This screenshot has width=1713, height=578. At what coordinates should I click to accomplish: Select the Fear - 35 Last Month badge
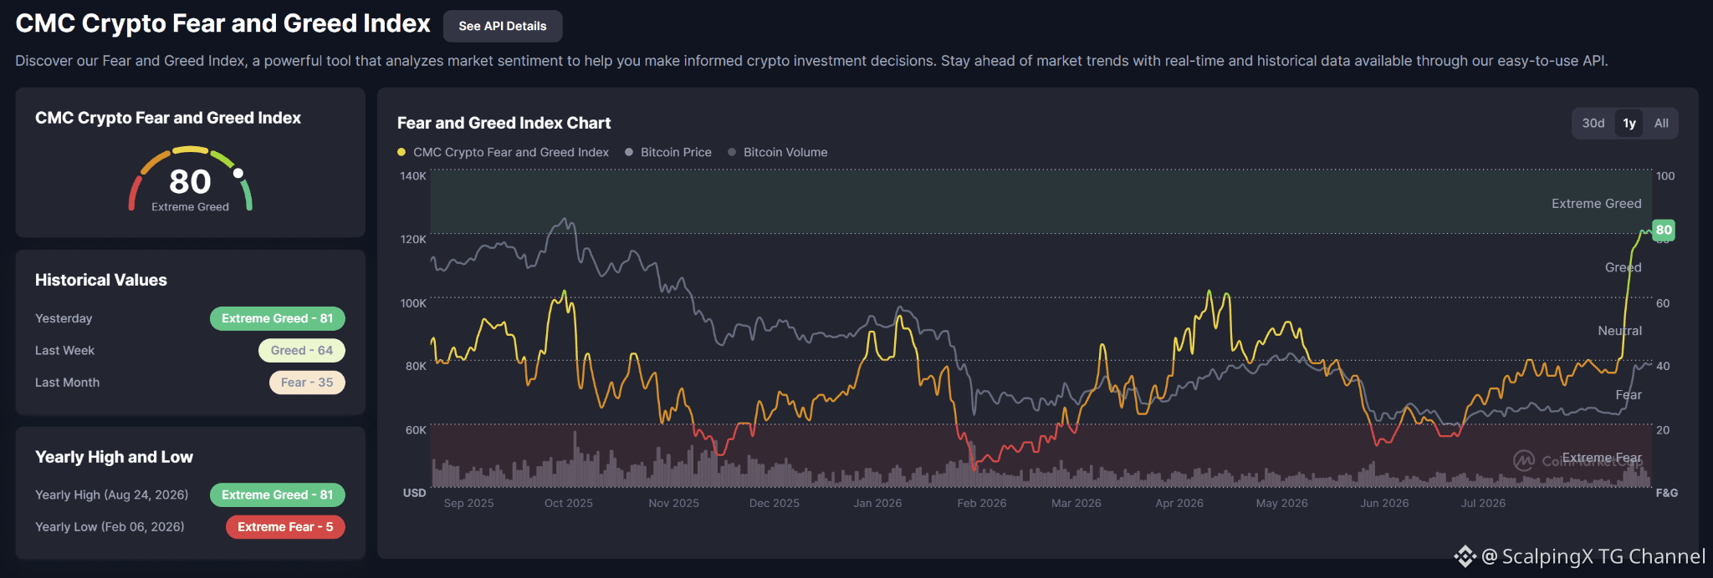[x=307, y=382]
